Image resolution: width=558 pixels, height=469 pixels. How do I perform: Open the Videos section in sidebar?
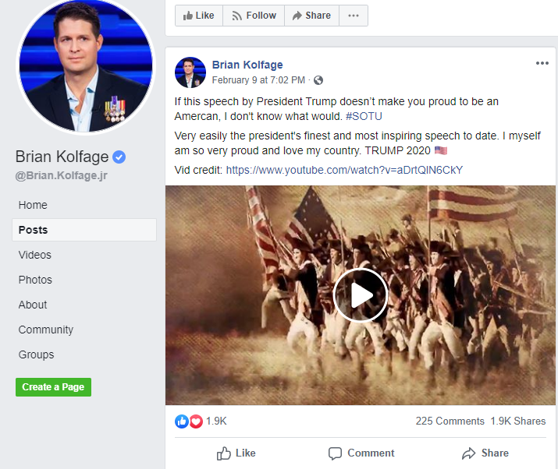(35, 255)
